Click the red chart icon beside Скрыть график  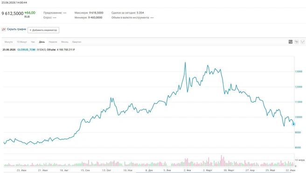[x=4, y=29]
